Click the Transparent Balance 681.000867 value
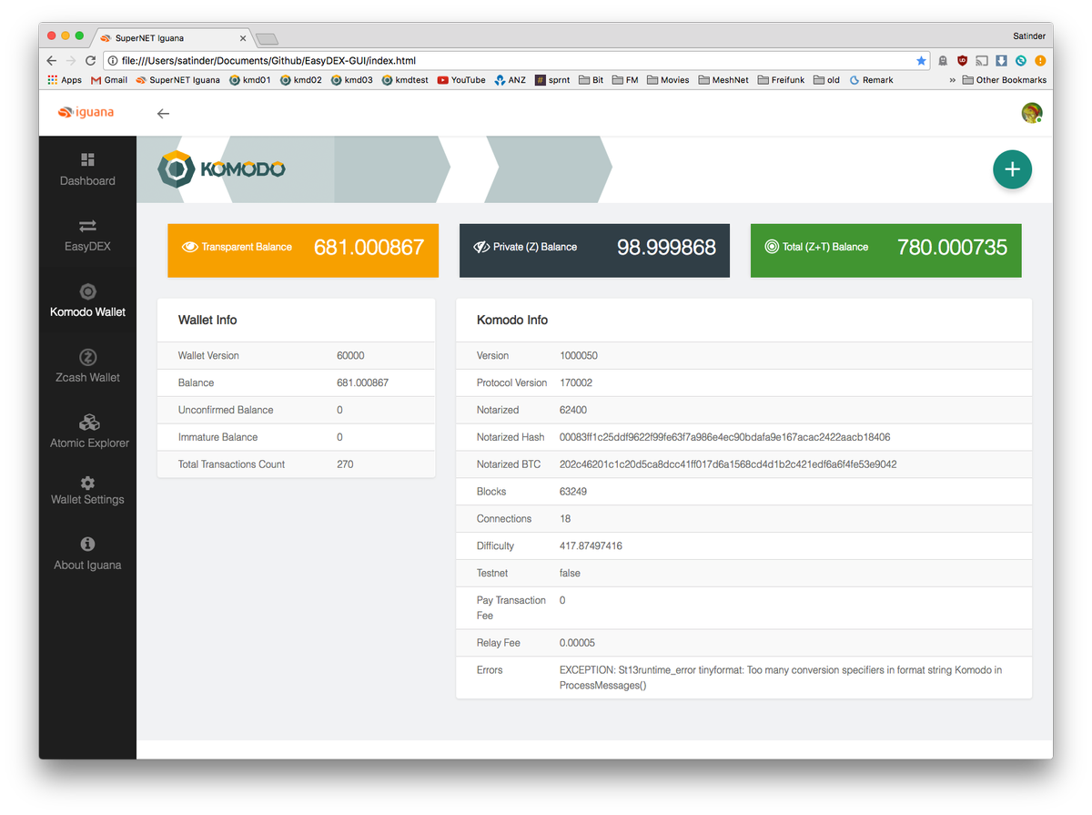The width and height of the screenshot is (1092, 815). 369,247
